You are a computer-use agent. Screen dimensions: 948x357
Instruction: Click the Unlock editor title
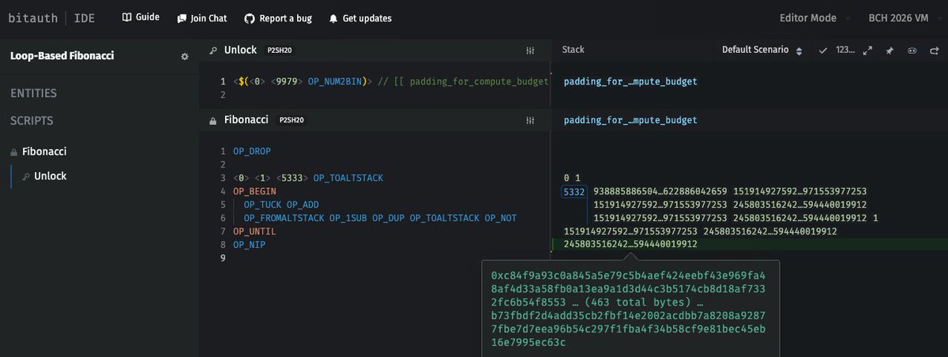click(x=240, y=50)
